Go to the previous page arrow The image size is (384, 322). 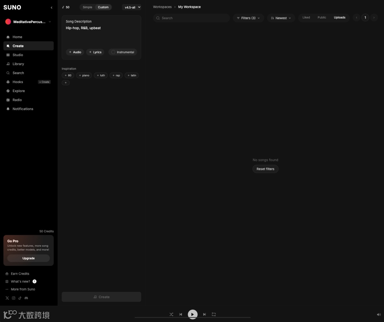tap(356, 18)
